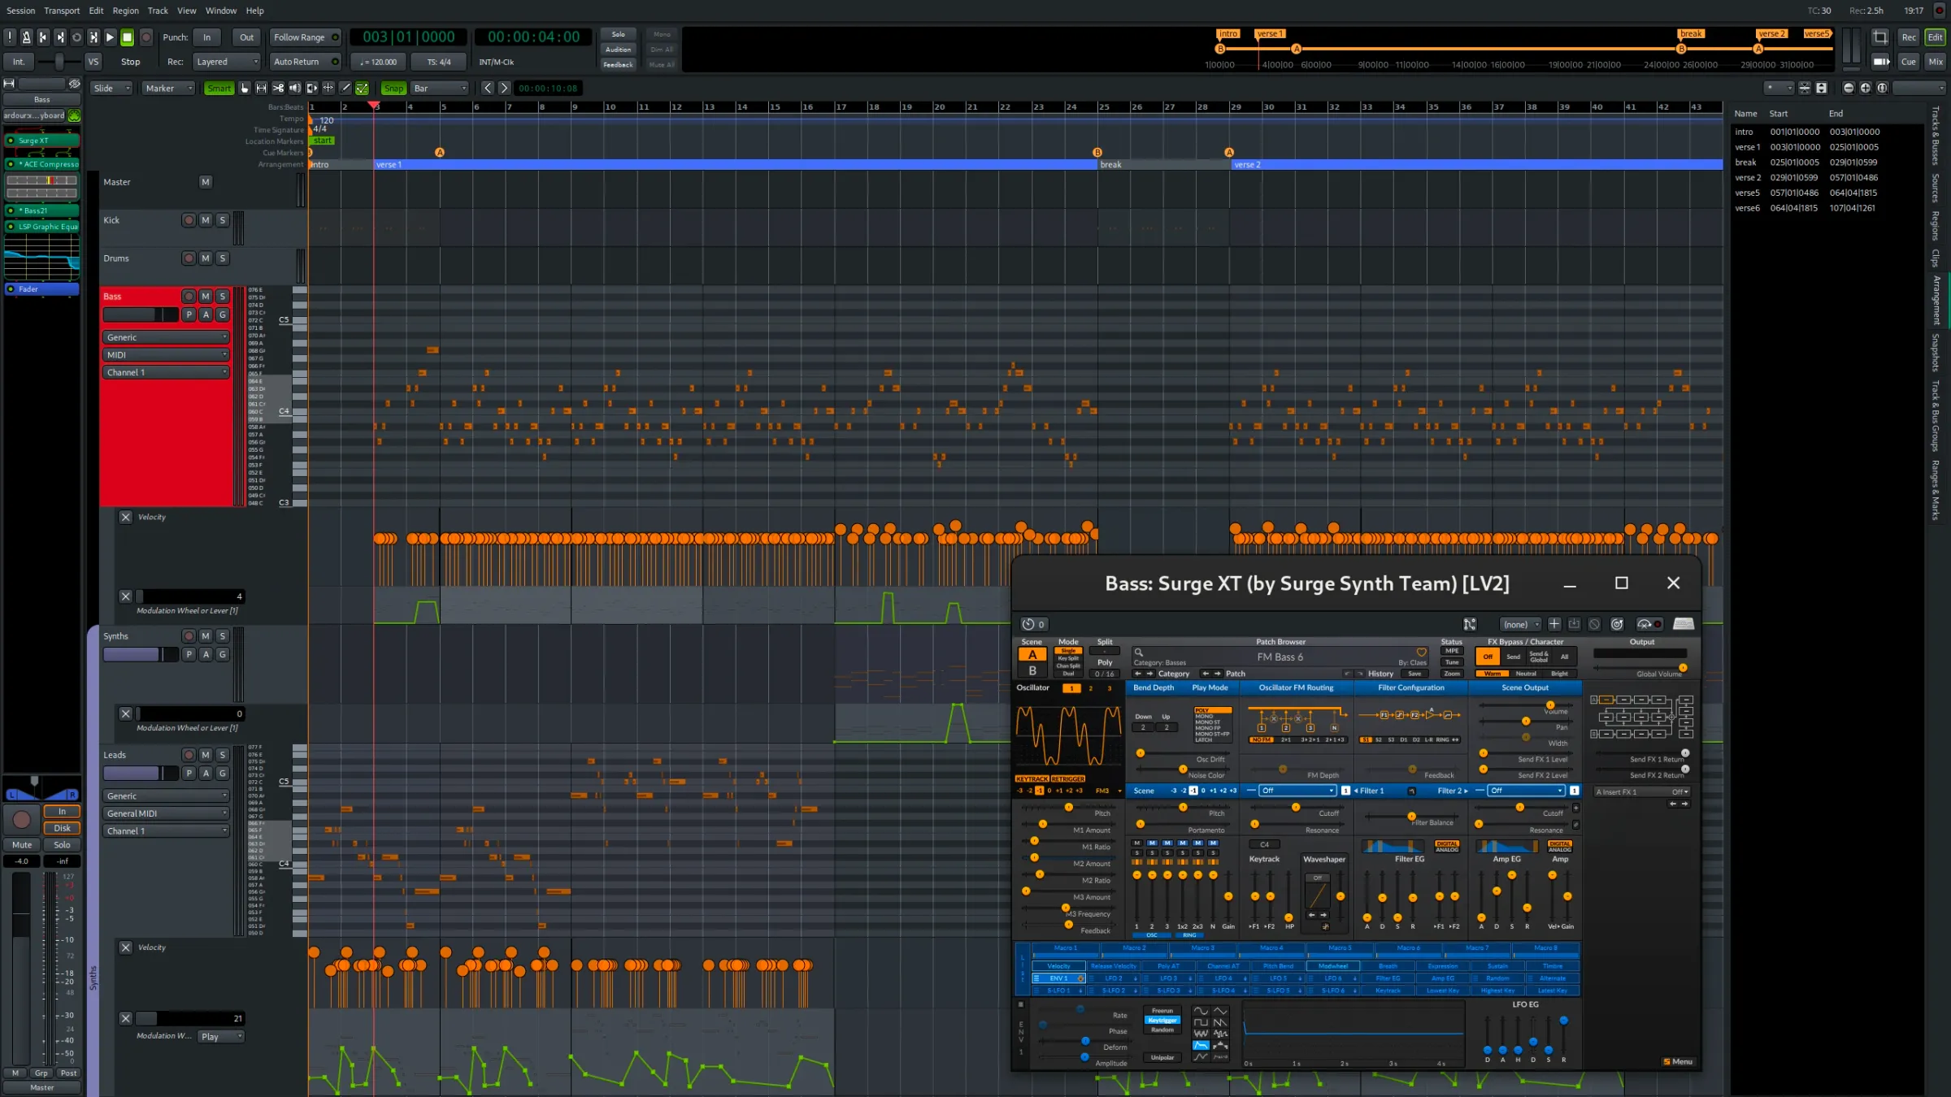The width and height of the screenshot is (1951, 1097).
Task: Click the favorite heart on FM Bass 6 patch
Action: pyautogui.click(x=1422, y=653)
